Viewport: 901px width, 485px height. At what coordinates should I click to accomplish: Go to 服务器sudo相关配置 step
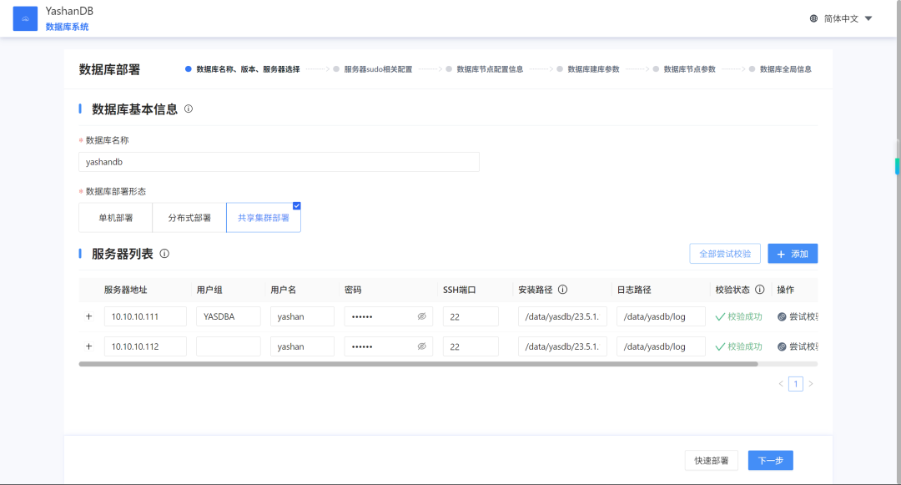378,69
